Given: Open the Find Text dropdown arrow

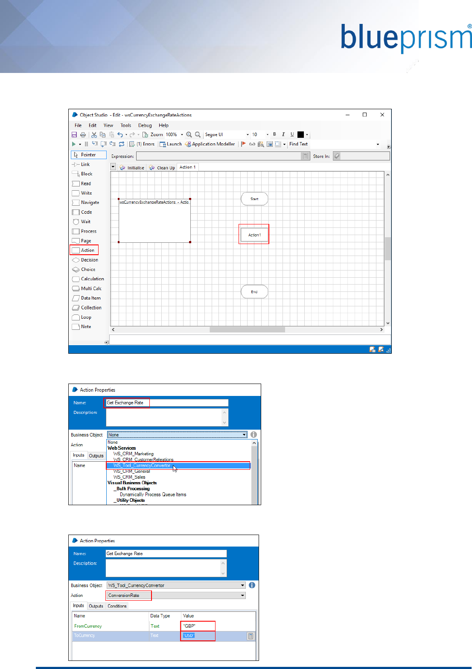Looking at the screenshot, I should pos(378,144).
